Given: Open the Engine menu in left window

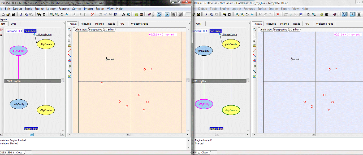Looking at the screenshot, I should click(x=39, y=9).
